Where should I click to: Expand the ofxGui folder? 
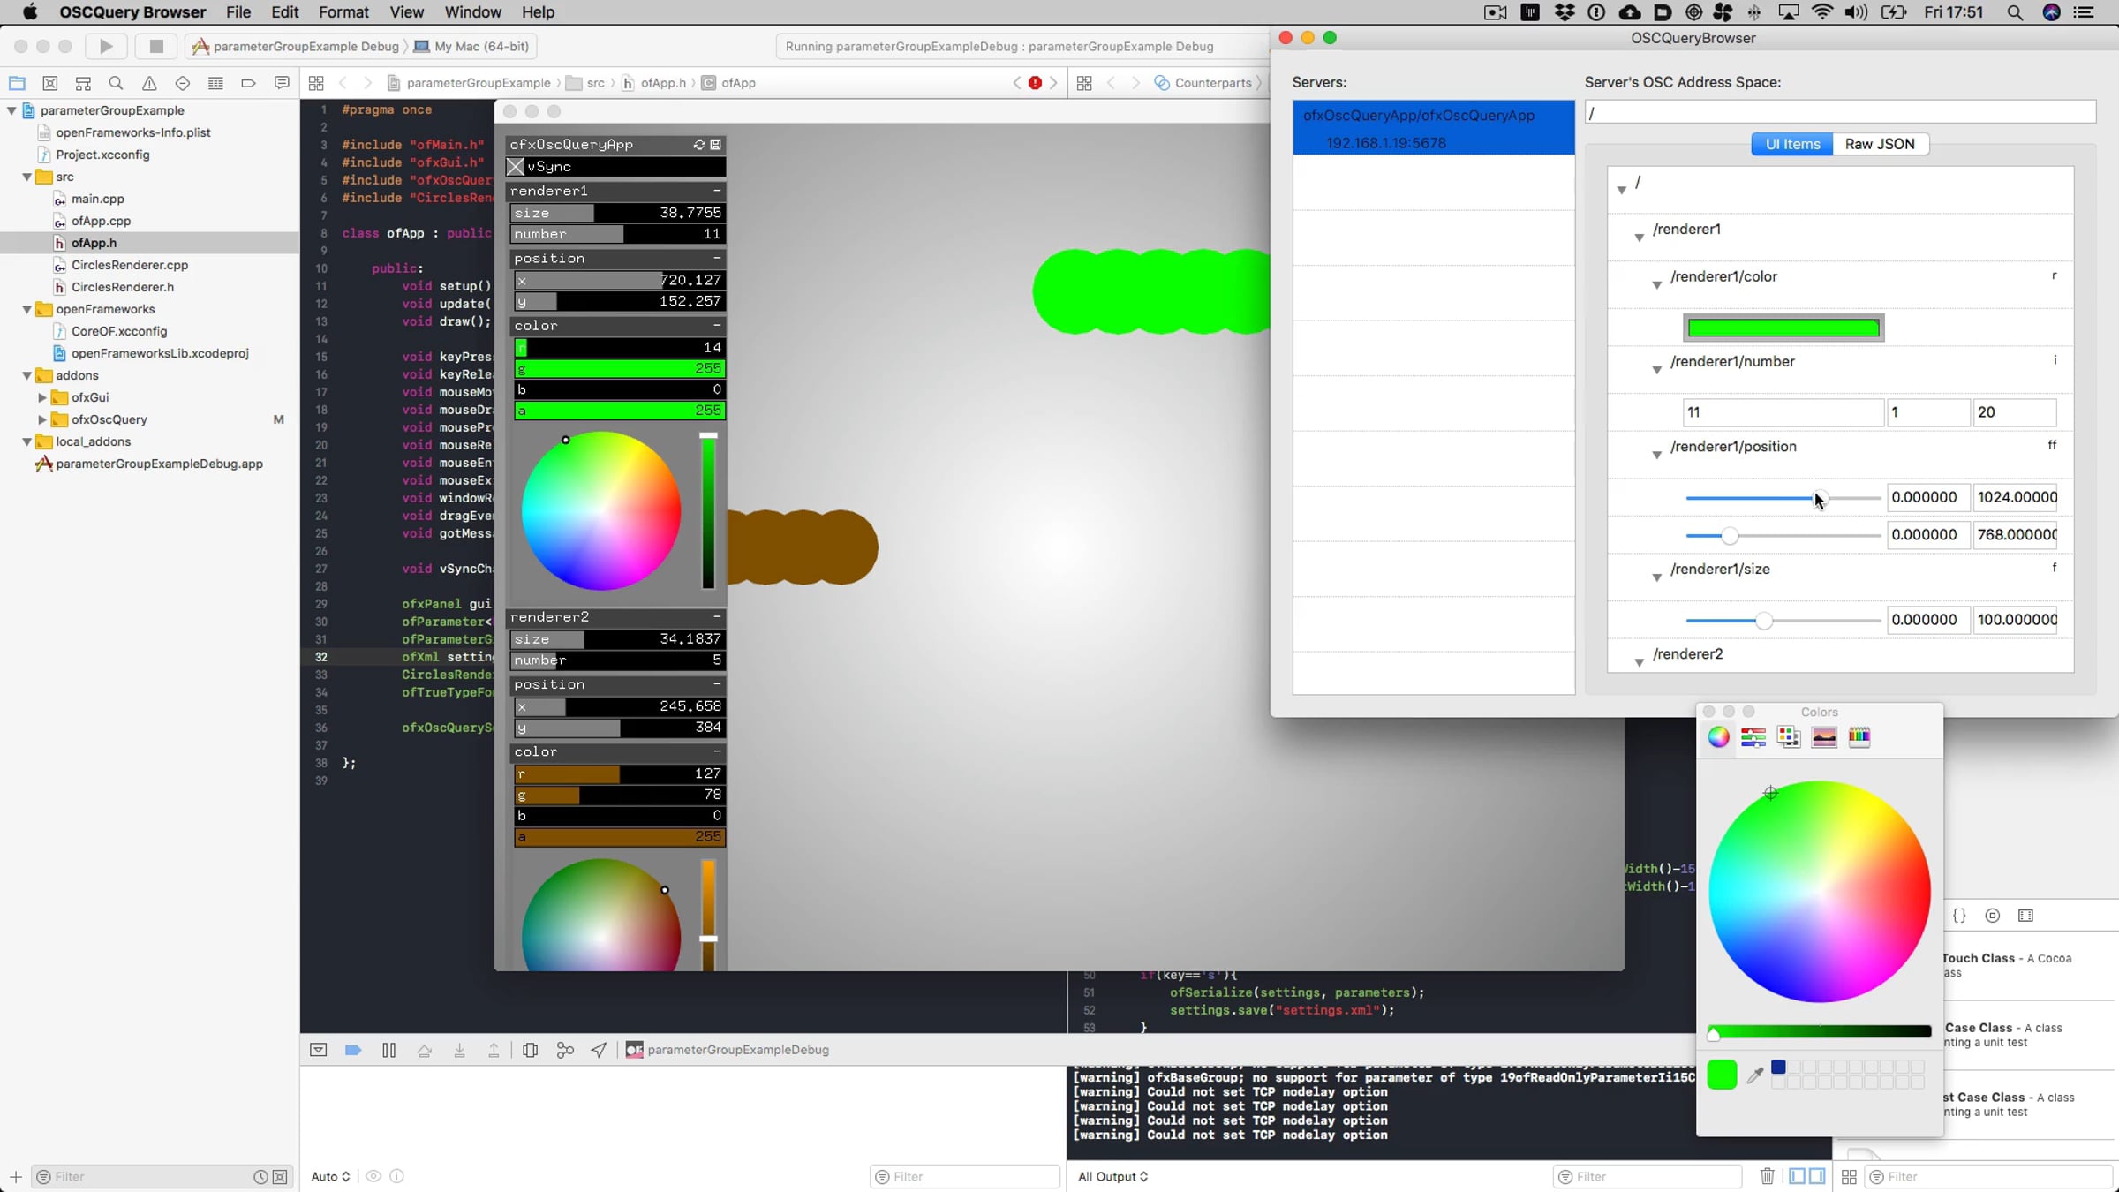(x=42, y=397)
